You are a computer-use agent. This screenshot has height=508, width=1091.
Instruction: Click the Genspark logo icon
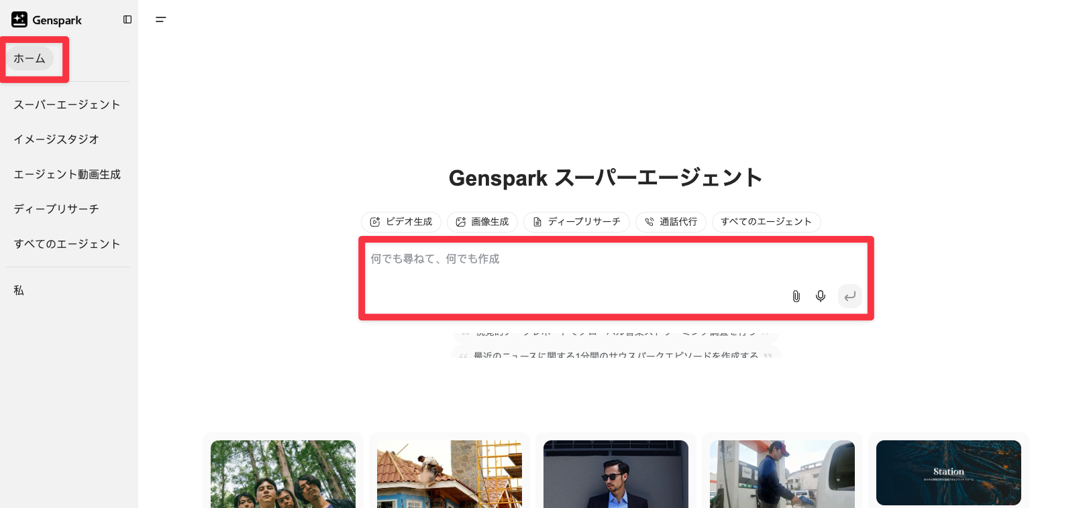point(19,20)
